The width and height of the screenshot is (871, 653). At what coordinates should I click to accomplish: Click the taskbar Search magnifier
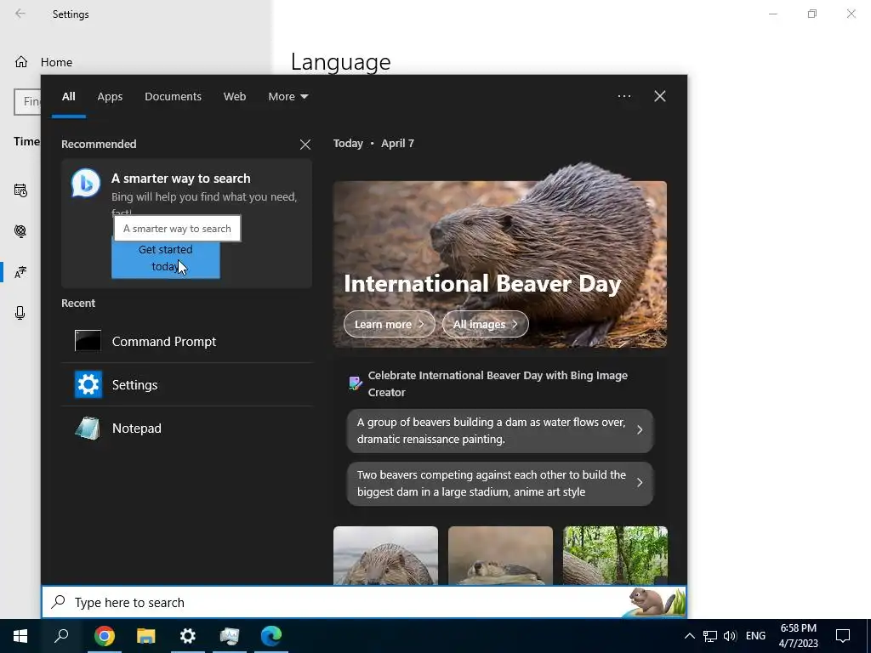(x=61, y=636)
